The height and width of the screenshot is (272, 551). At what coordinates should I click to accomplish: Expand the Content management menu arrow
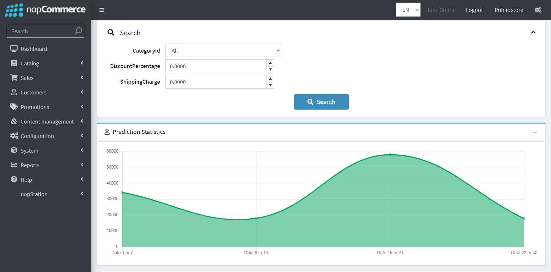[x=82, y=121]
